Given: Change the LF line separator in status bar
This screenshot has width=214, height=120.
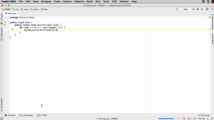Looking at the screenshot, I should [x=195, y=119].
